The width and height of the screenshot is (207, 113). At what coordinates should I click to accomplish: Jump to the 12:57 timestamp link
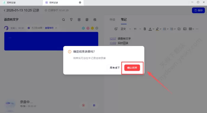point(113,39)
